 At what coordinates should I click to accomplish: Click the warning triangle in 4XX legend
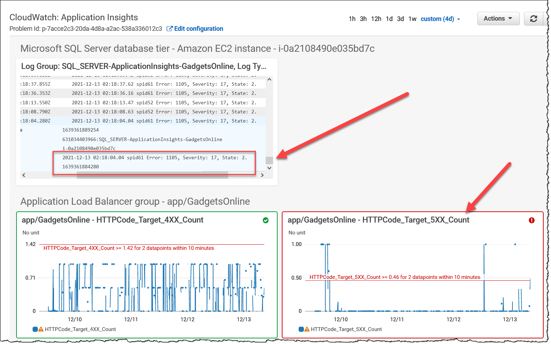[x=41, y=329]
